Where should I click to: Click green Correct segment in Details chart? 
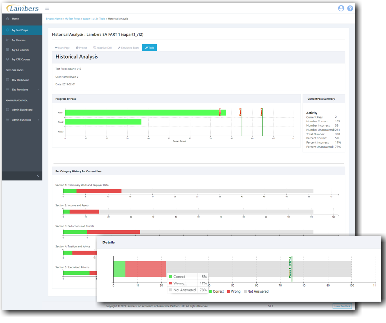(x=120, y=269)
